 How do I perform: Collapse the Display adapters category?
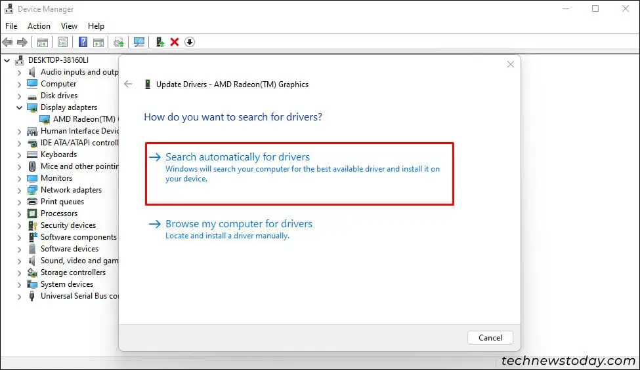(x=19, y=107)
